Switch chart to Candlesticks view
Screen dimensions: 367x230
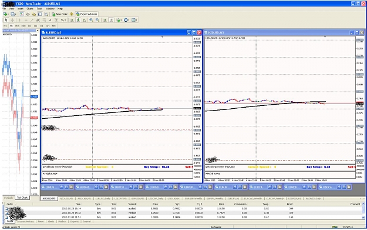(x=78, y=20)
